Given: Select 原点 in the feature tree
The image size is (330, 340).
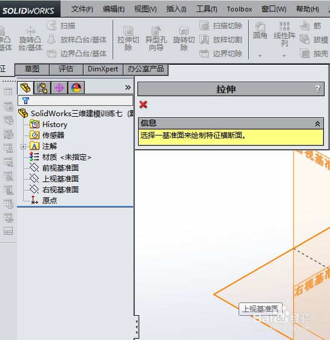Looking at the screenshot, I should [44, 200].
